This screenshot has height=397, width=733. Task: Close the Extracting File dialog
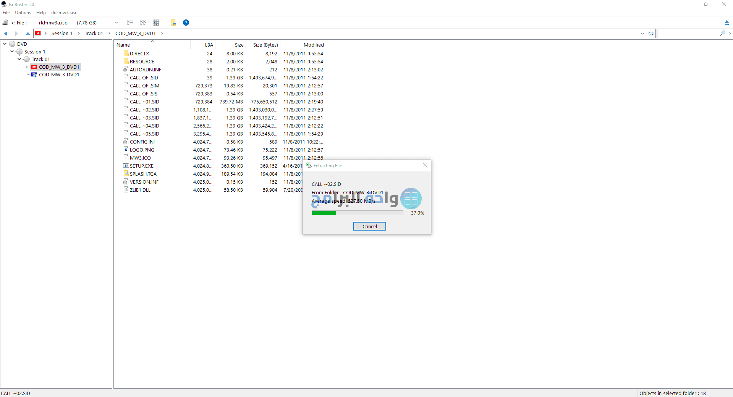tap(425, 166)
